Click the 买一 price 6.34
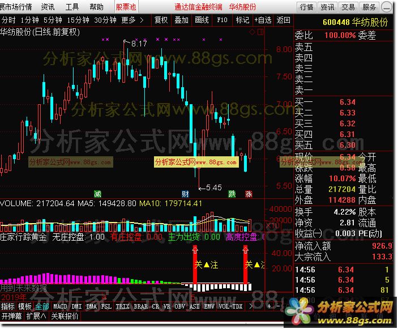Screen dimensions: 398x329 coord(348,102)
